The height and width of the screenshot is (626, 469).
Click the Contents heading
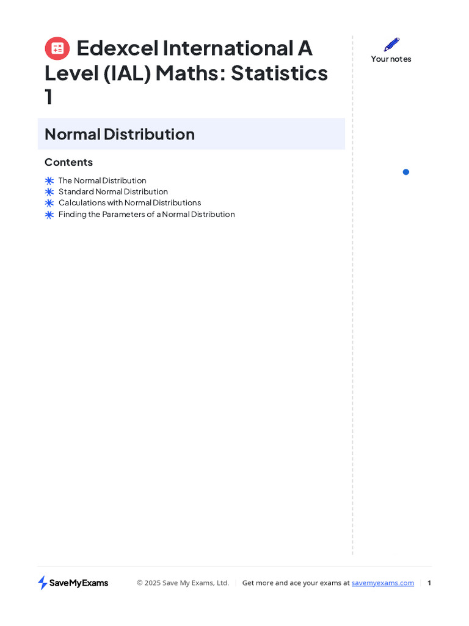[68, 162]
